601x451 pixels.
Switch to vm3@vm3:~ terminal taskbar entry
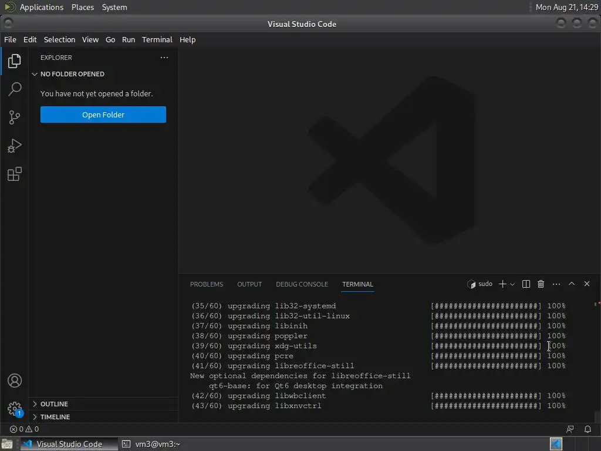click(x=151, y=444)
